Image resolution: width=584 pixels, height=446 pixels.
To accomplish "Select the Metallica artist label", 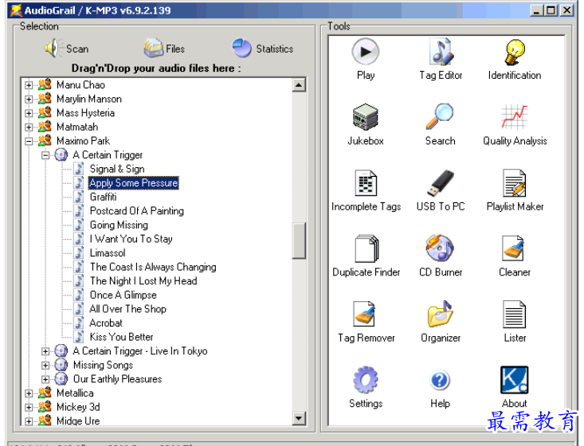I will click(75, 393).
